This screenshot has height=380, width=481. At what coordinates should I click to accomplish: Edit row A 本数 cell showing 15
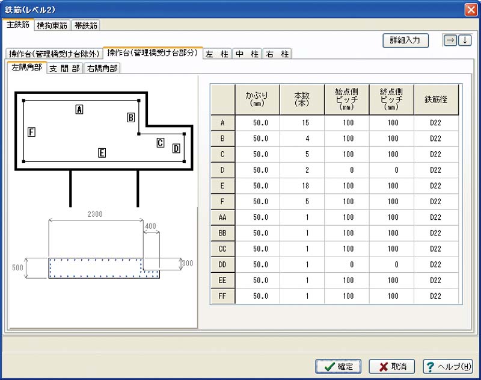click(x=302, y=123)
